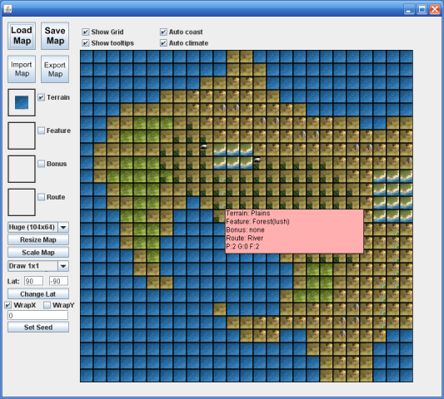Click the empty Route preview box
The height and width of the screenshot is (399, 444).
(x=22, y=202)
